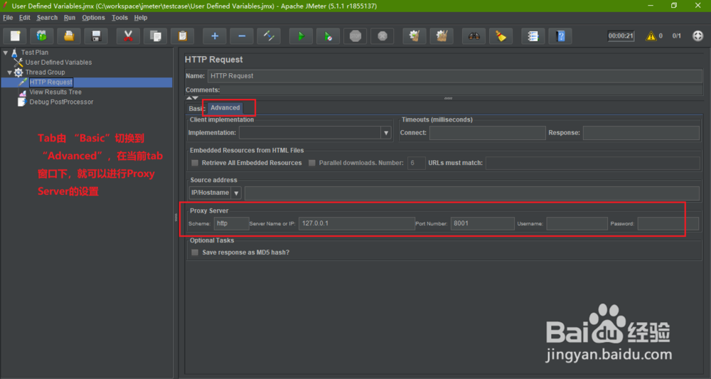Open the Options menu

(x=93, y=18)
